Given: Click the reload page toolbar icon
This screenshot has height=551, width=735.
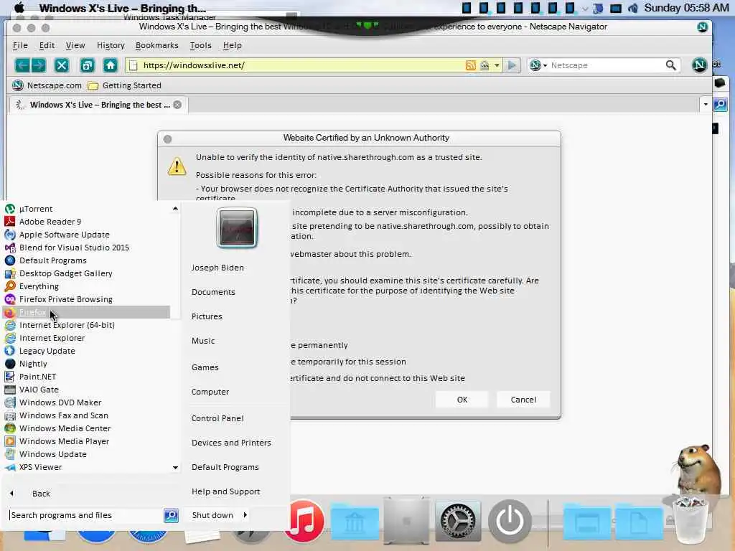Looking at the screenshot, I should (87, 65).
